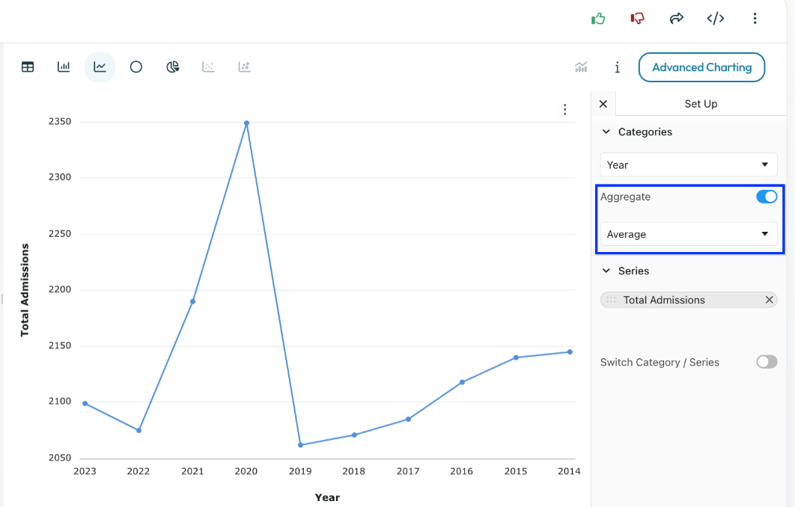795x507 pixels.
Task: Click the red thumbs down icon
Action: point(637,19)
